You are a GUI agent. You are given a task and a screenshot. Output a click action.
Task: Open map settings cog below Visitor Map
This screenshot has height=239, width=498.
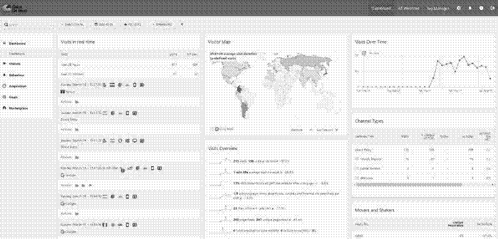[217, 129]
